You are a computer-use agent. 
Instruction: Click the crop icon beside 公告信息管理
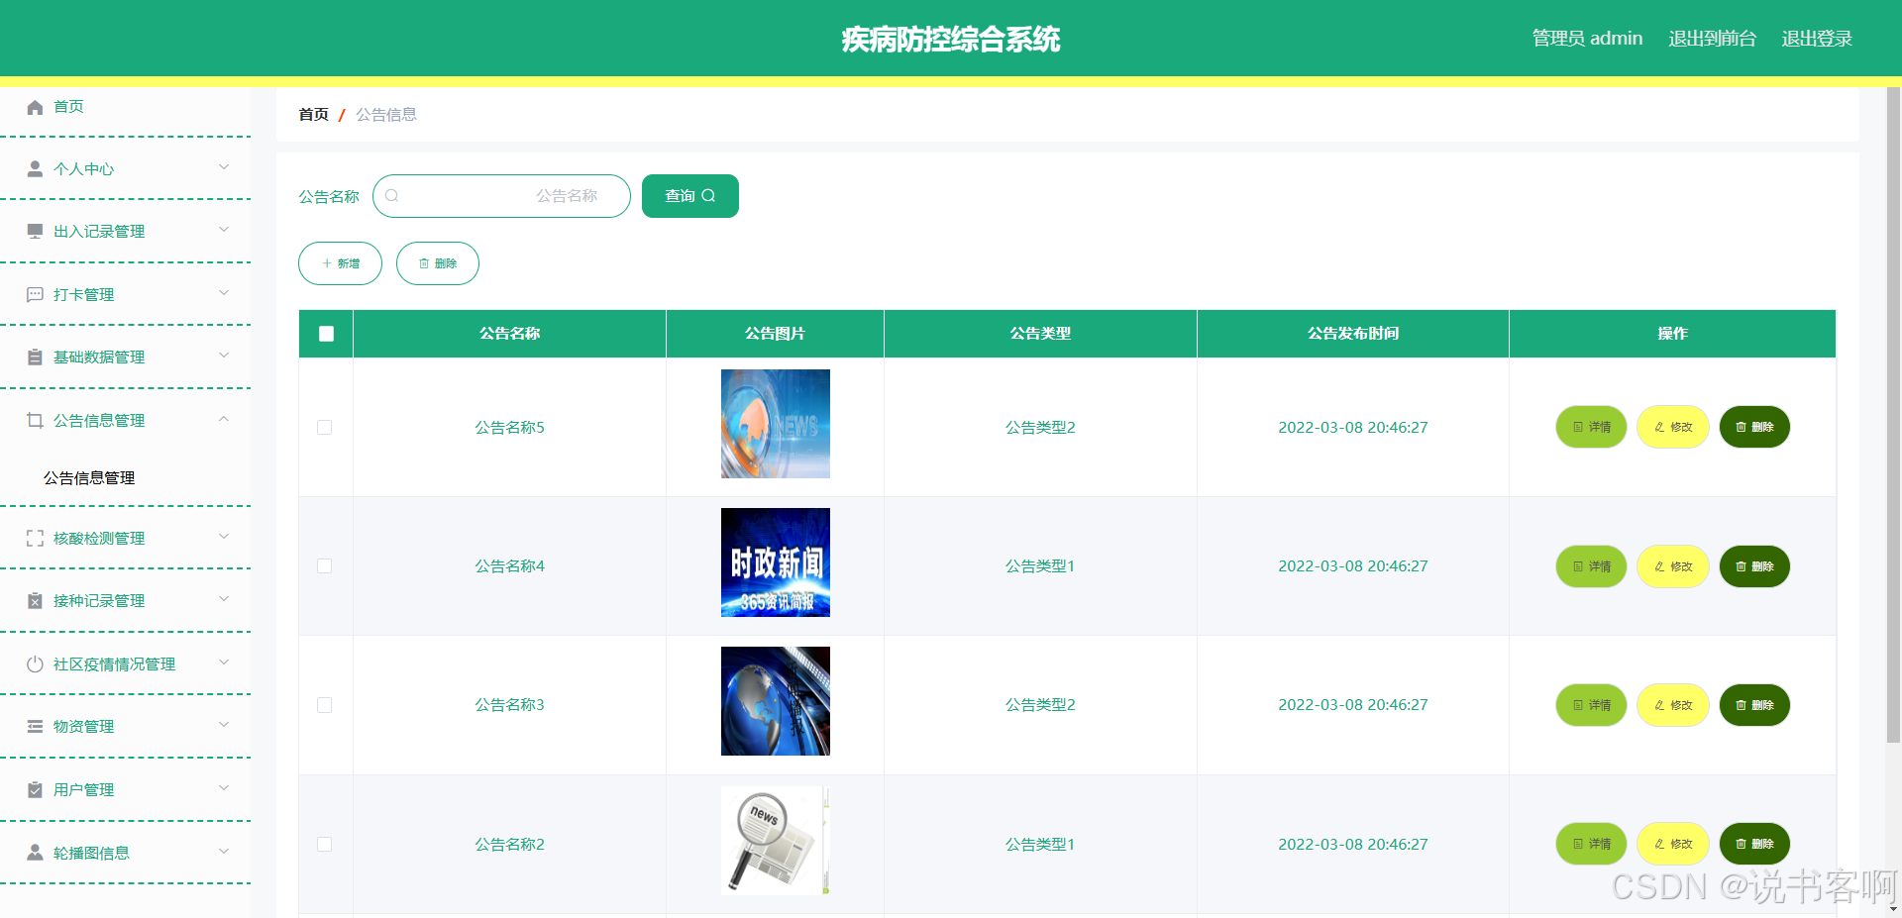coord(35,420)
